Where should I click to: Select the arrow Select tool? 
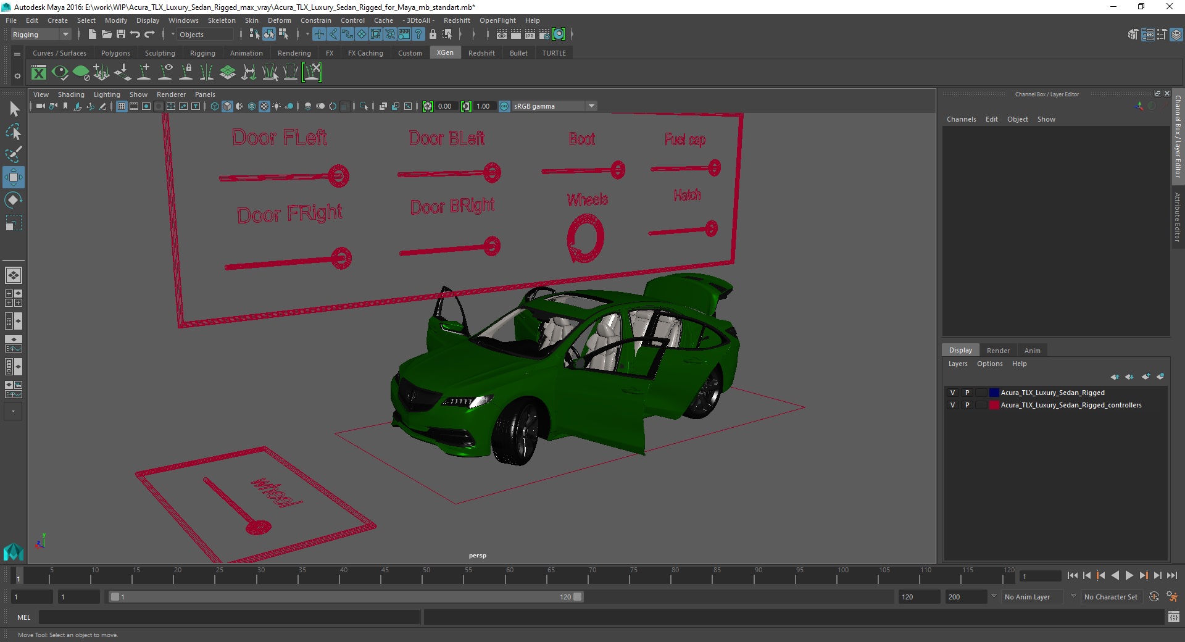coord(14,109)
